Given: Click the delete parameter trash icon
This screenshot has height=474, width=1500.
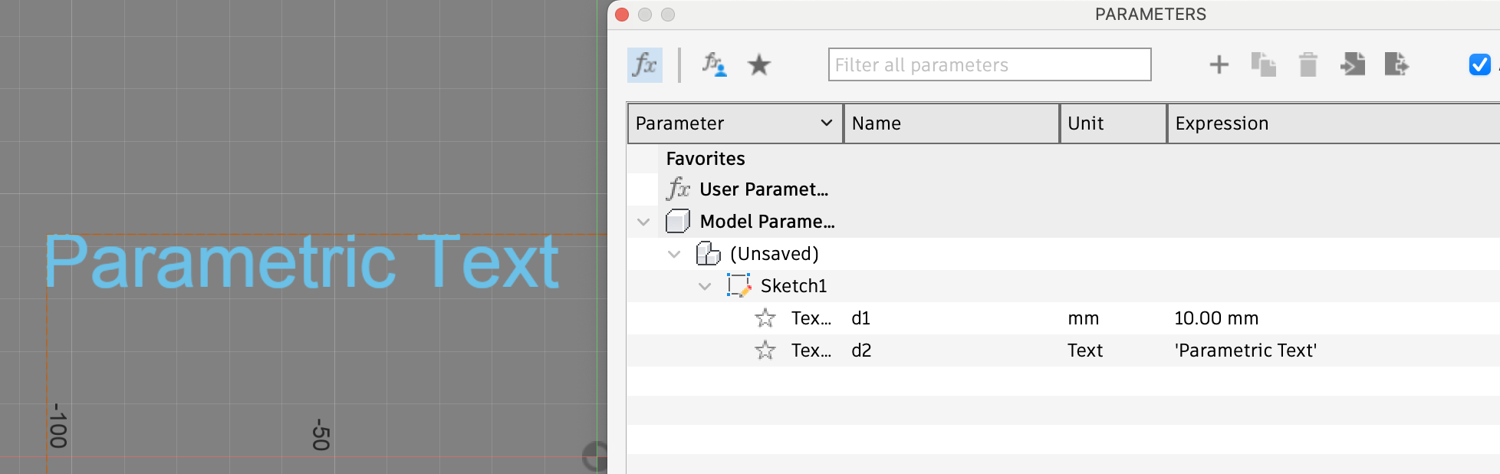Looking at the screenshot, I should pyautogui.click(x=1308, y=65).
